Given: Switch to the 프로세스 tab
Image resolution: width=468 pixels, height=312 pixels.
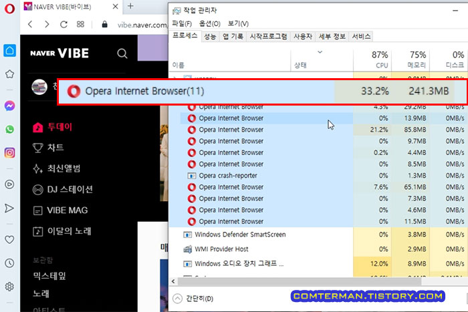Looking at the screenshot, I should [185, 36].
